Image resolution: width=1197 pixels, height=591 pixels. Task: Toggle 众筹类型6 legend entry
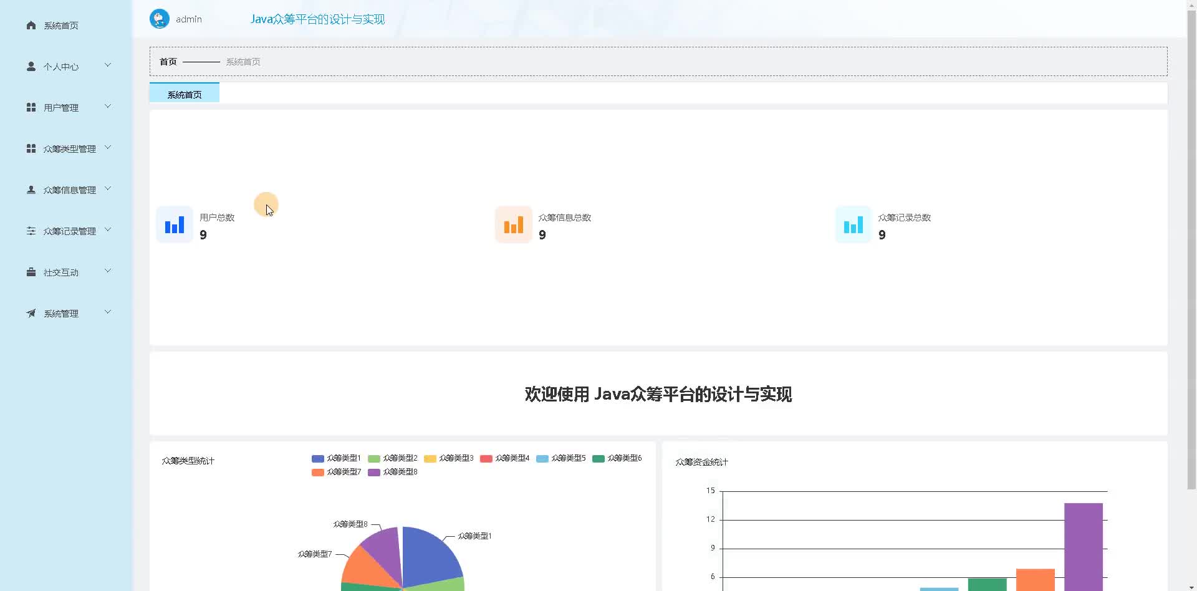(x=617, y=458)
